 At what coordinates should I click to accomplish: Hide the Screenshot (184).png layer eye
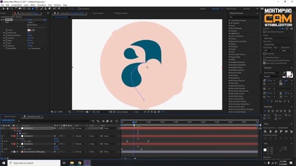click(2, 152)
